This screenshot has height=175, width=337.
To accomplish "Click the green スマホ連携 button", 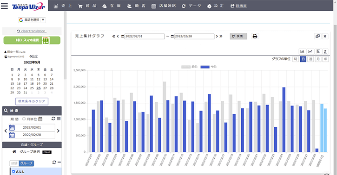I will 32,40.
